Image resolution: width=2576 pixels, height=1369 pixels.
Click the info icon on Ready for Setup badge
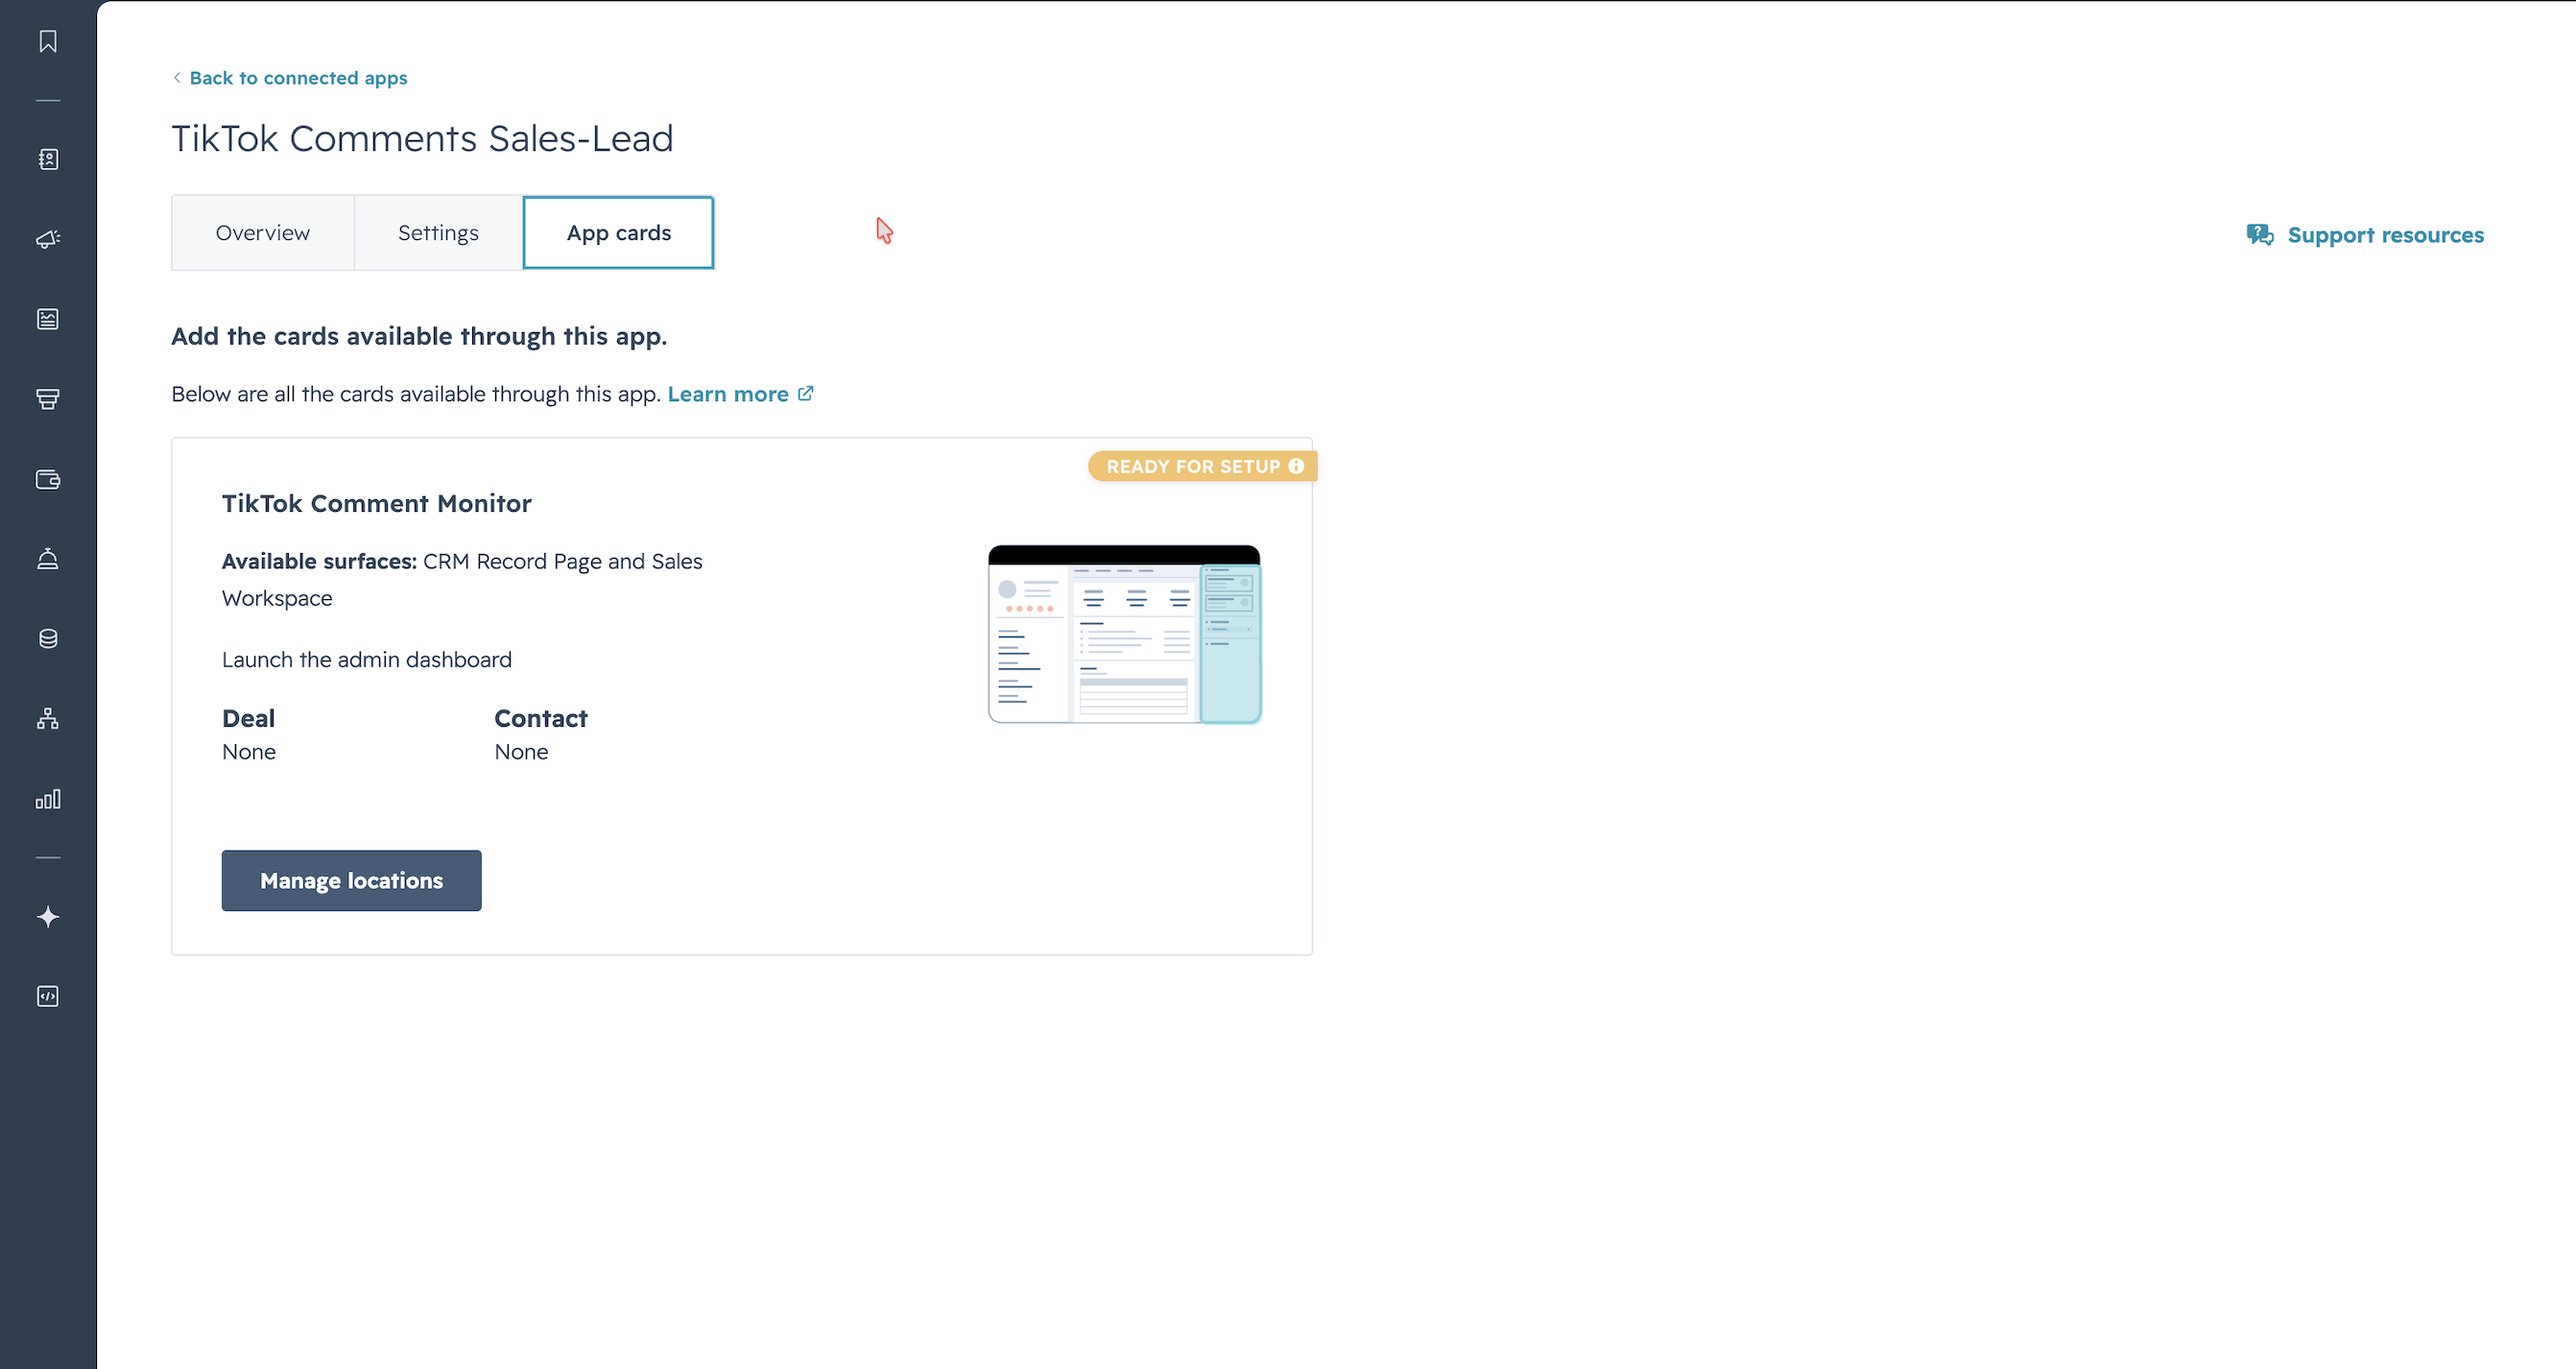coord(1296,466)
